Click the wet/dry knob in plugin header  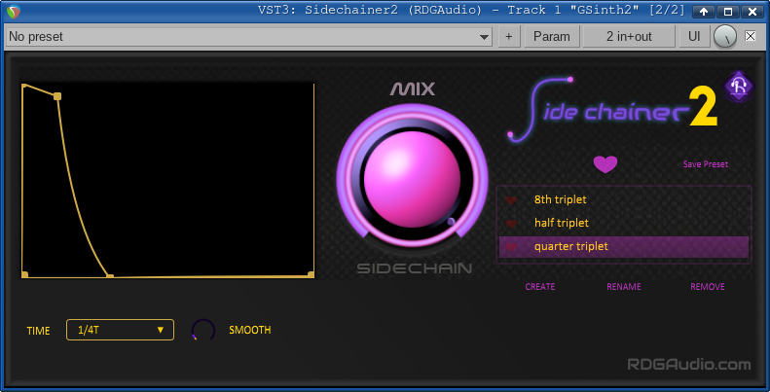coord(725,37)
